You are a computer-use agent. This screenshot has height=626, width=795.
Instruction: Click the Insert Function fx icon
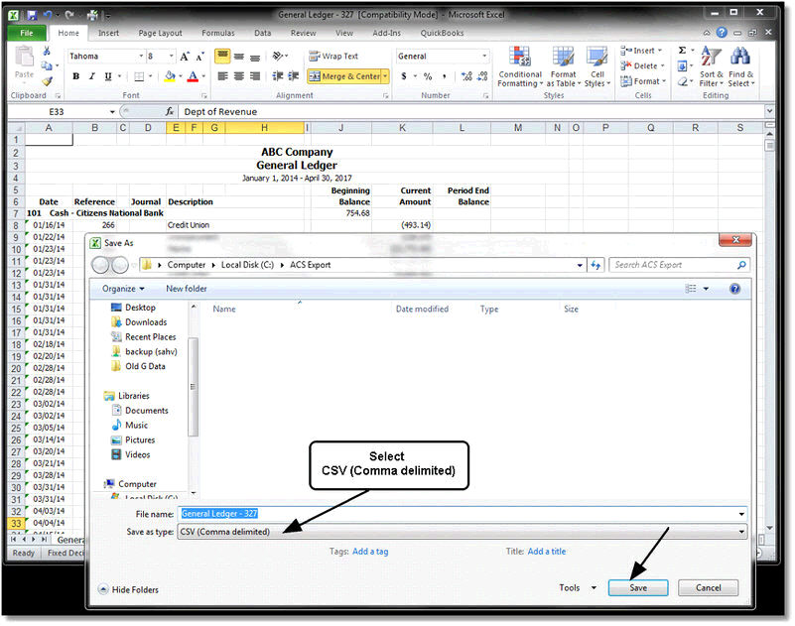[x=170, y=111]
